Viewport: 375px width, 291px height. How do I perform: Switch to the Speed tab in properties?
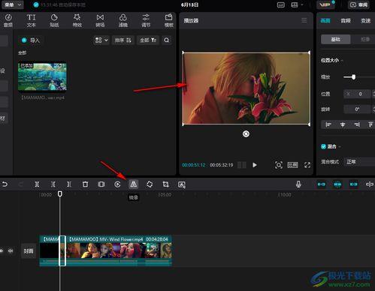click(365, 21)
